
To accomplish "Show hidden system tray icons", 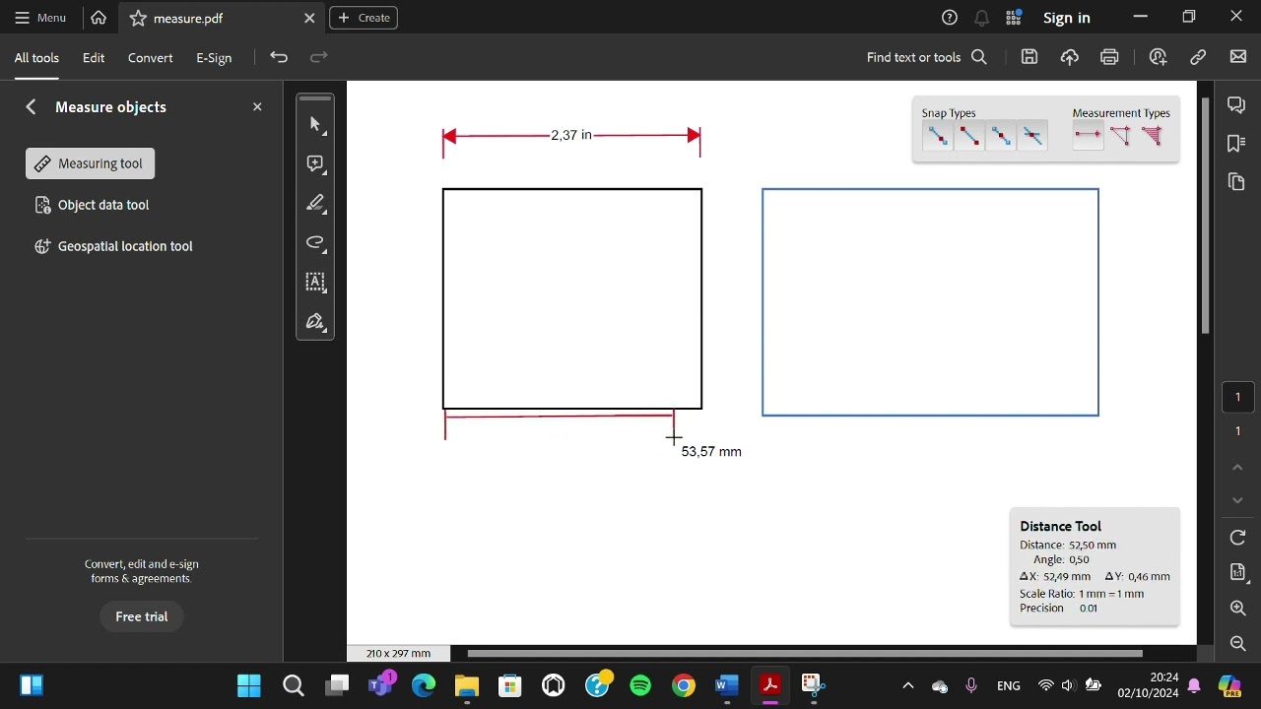I will [x=908, y=685].
